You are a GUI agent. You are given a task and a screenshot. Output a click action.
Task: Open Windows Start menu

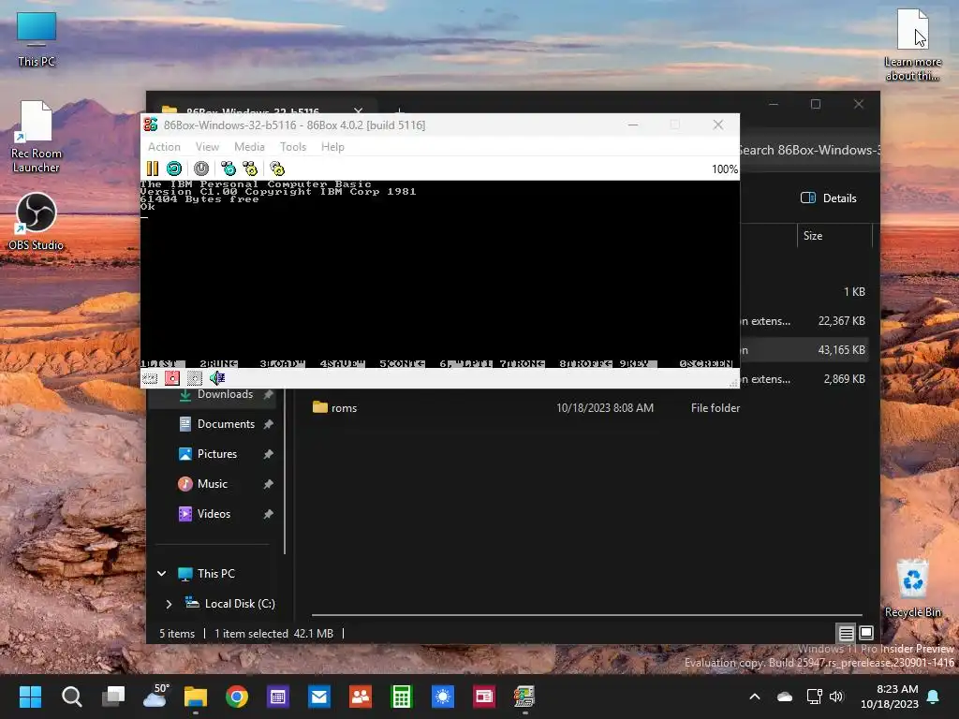coord(30,697)
